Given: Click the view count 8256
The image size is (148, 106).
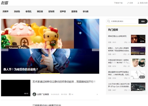Looking at the screenshot, I should [x=112, y=66].
